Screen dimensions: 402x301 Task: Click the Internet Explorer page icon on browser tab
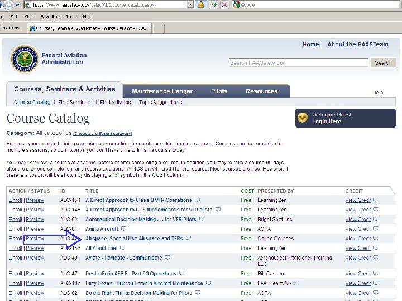[32, 28]
